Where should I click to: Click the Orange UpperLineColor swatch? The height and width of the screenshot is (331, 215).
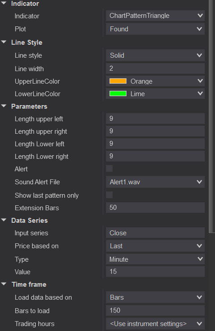click(118, 81)
